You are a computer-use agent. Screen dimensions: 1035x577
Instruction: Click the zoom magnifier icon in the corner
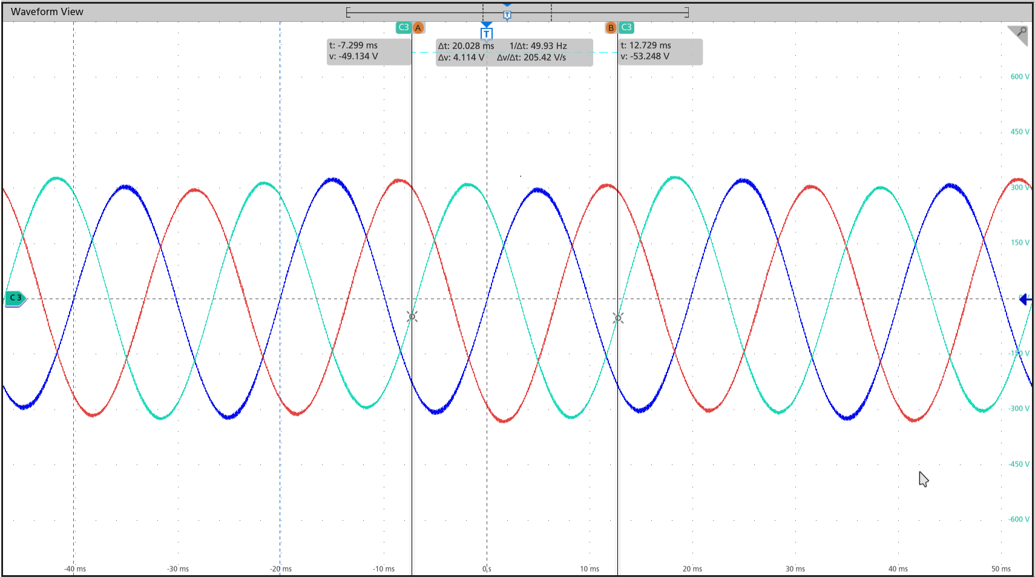pos(1019,34)
